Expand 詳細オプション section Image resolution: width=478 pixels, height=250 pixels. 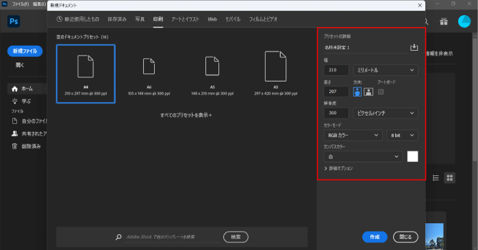coord(338,168)
